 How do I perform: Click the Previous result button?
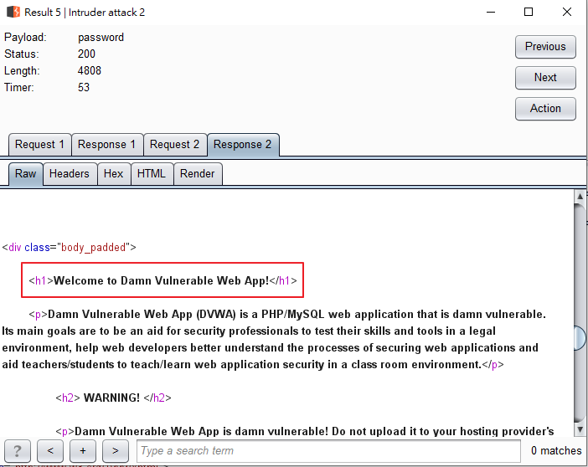point(545,47)
